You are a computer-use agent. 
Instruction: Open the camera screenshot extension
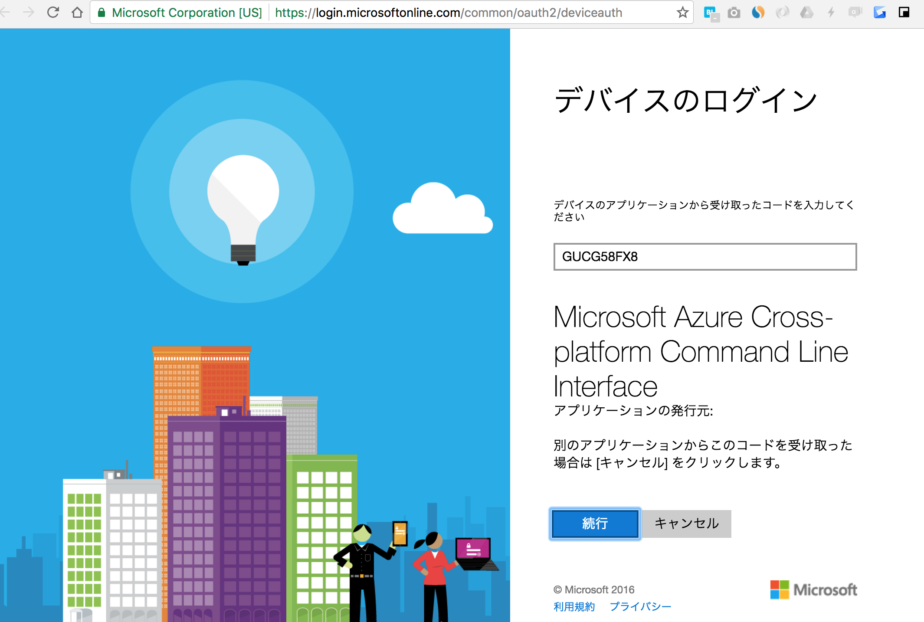(x=734, y=12)
